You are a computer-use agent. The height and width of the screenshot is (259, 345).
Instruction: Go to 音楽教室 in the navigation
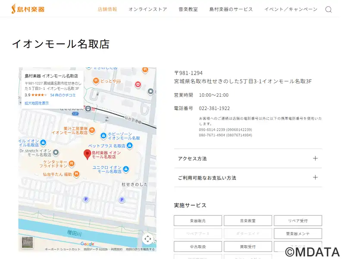188,9
